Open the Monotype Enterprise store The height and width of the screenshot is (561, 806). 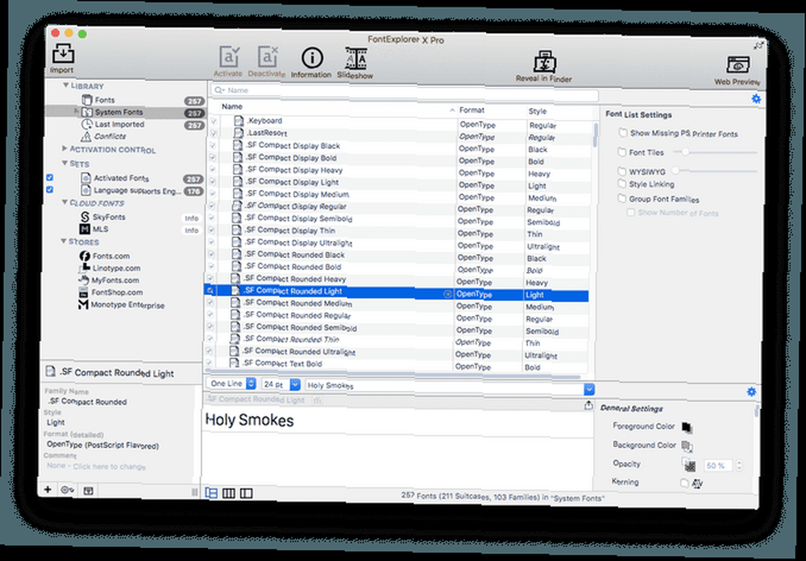click(127, 305)
